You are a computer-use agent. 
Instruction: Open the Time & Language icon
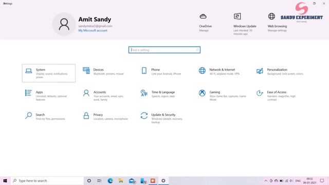[144, 93]
